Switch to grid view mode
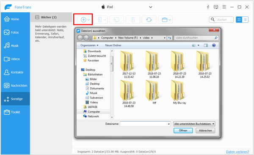 point(239,19)
